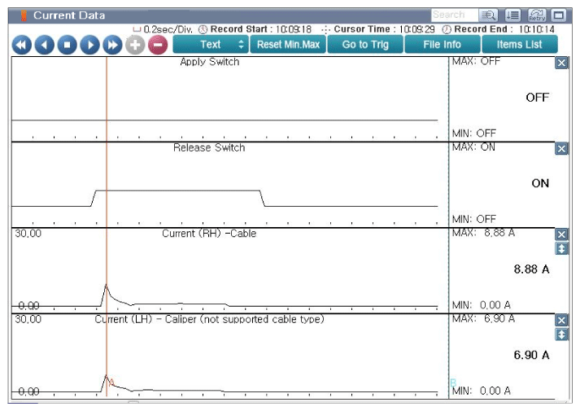Zoom out with the red minus button
The height and width of the screenshot is (411, 580).
(158, 45)
